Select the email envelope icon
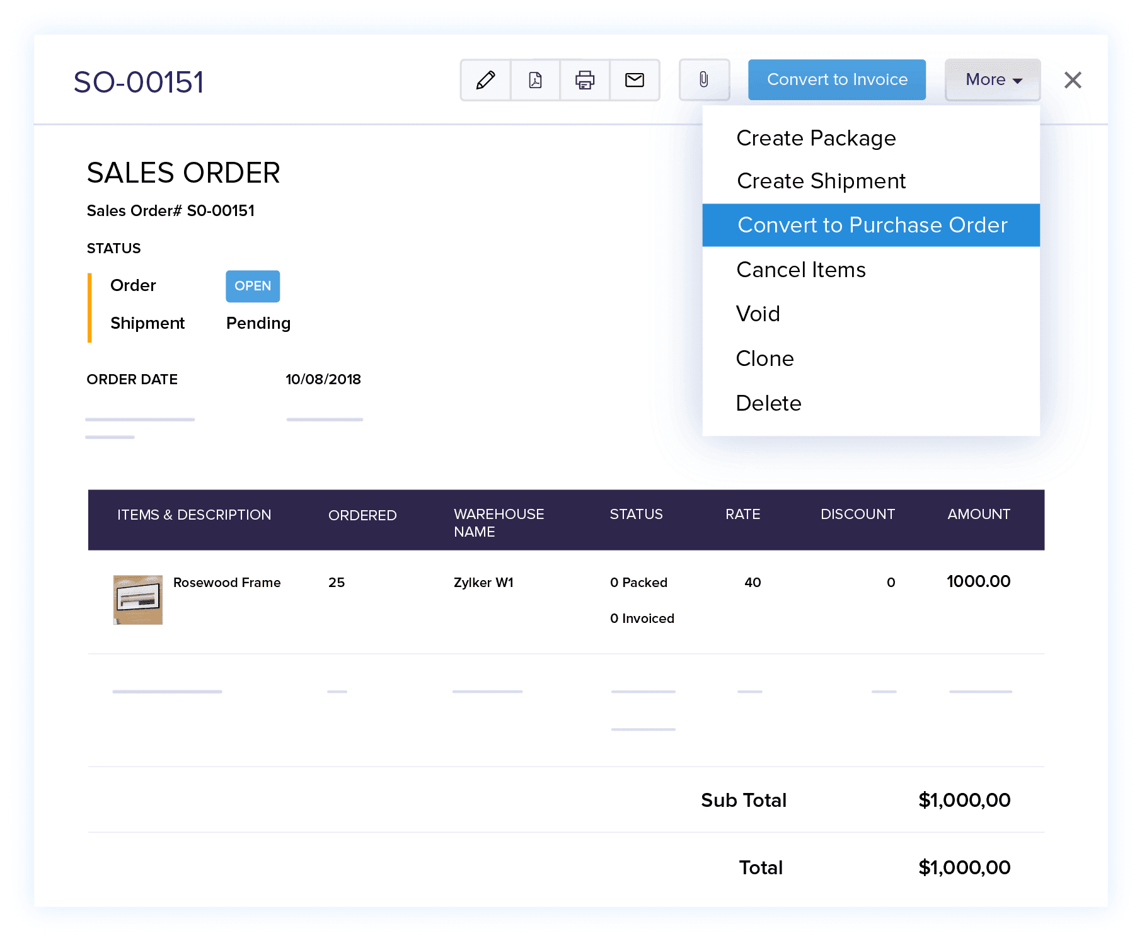This screenshot has width=1142, height=941. 635,80
